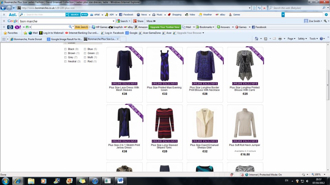Click the Home icon in command bar
The image size is (330, 185).
pyautogui.click(x=257, y=39)
